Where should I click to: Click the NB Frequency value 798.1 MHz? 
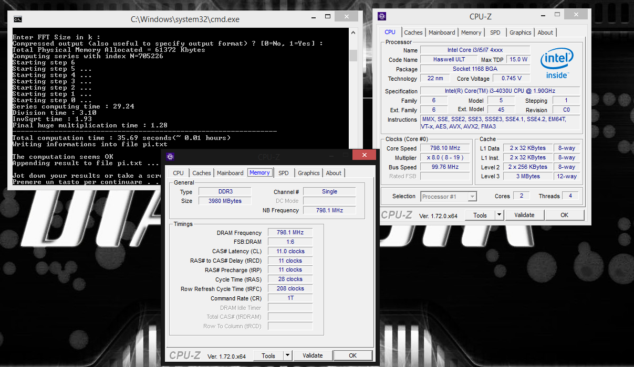[x=329, y=210]
